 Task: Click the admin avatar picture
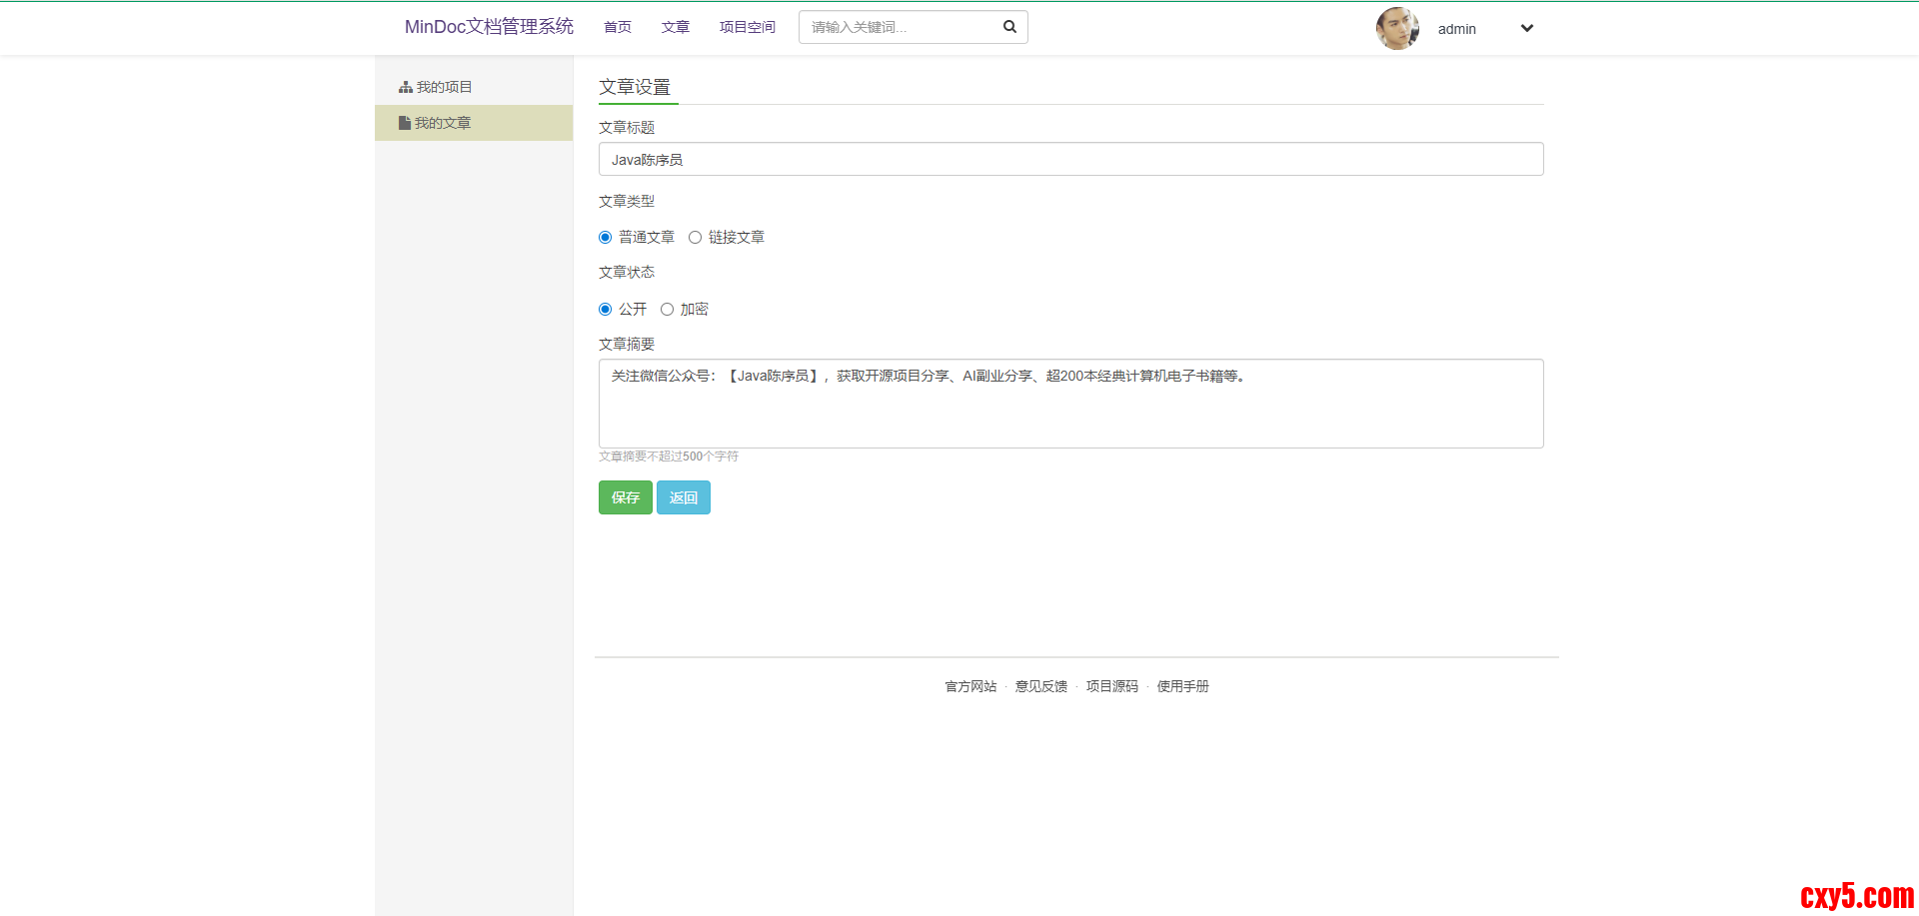[1396, 29]
